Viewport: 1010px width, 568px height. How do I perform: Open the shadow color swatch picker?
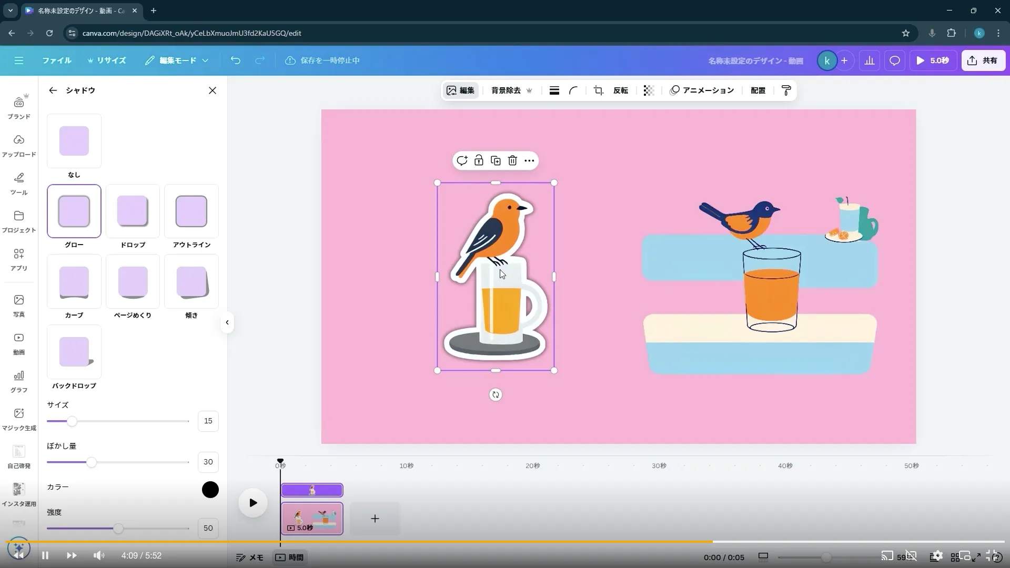pos(209,489)
